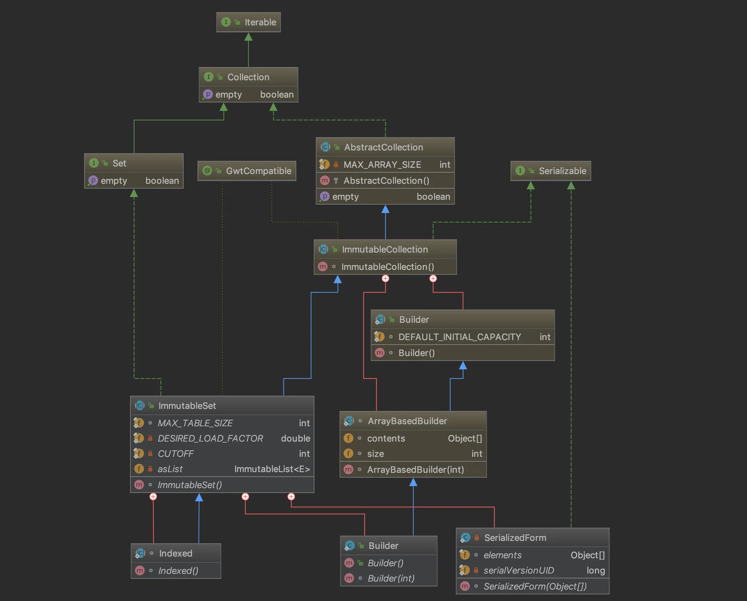Click the abstract class icon of AbstractCollection

pyautogui.click(x=325, y=147)
